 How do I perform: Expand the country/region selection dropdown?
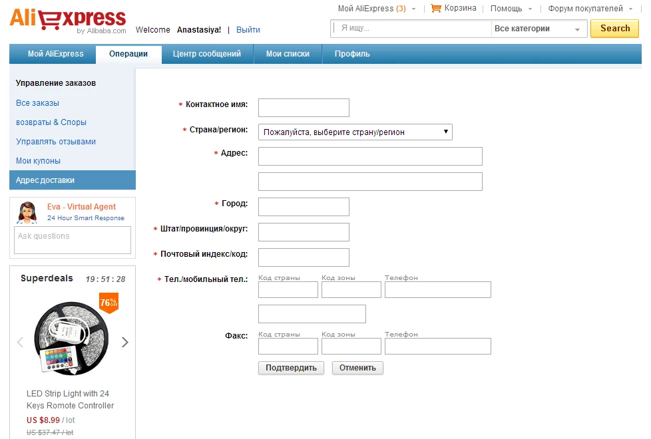[x=355, y=132]
